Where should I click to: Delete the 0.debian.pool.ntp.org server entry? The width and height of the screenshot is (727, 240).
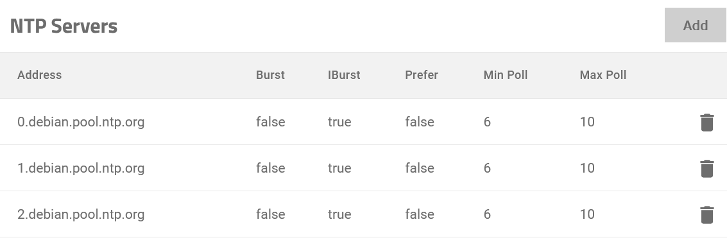(706, 123)
